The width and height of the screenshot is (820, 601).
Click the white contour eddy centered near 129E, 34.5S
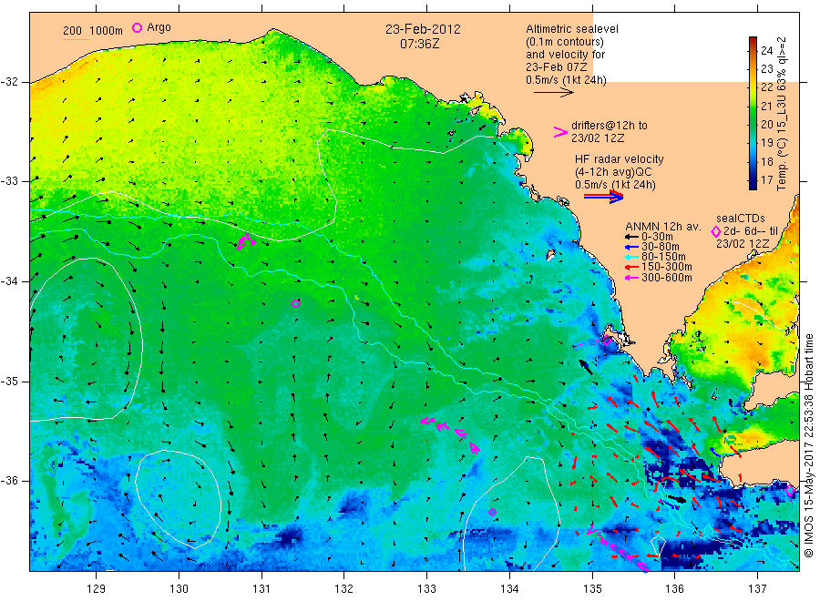[87, 340]
